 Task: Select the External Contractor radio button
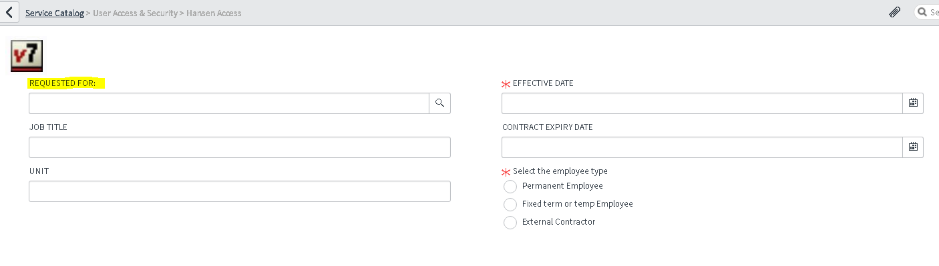[x=510, y=223]
